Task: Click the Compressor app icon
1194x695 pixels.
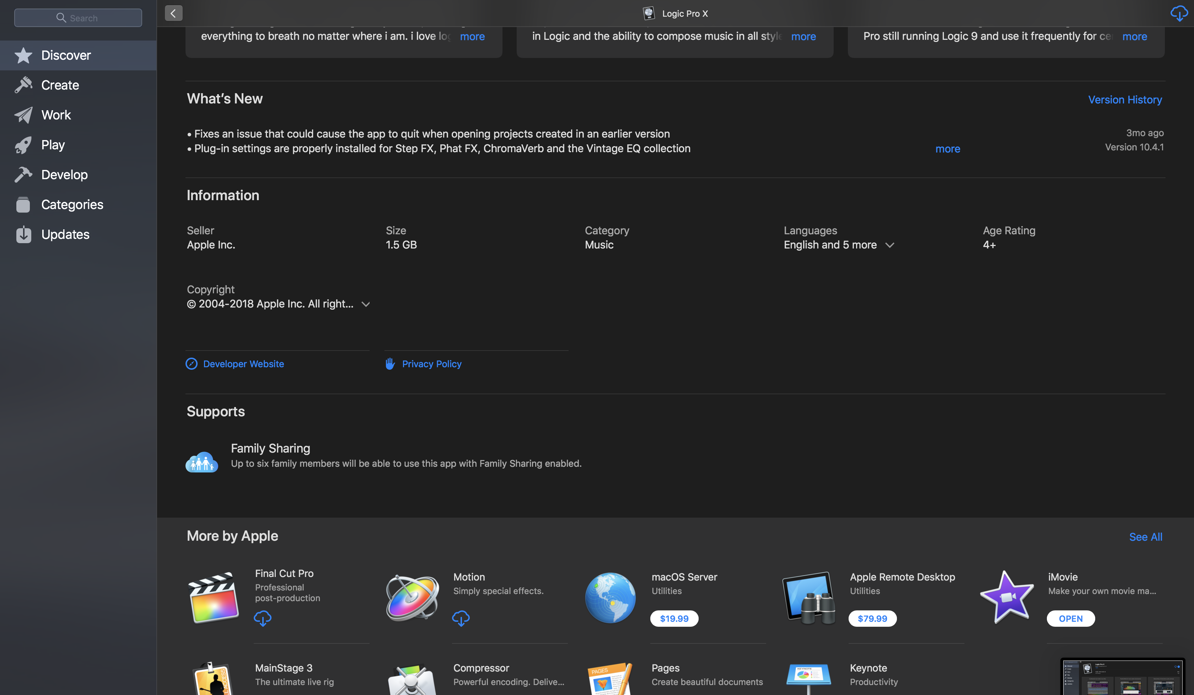Action: click(x=412, y=680)
